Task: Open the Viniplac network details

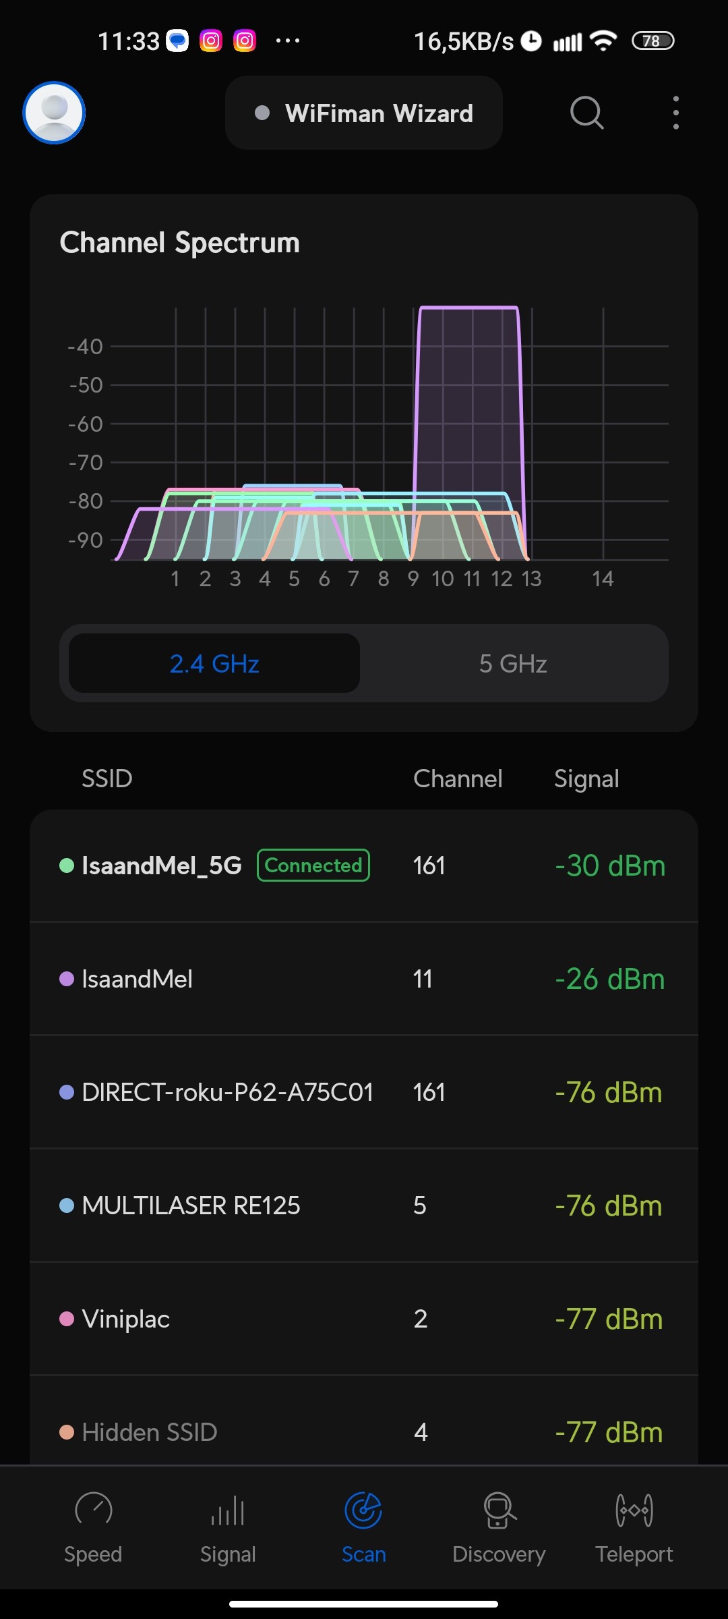Action: 364,1319
